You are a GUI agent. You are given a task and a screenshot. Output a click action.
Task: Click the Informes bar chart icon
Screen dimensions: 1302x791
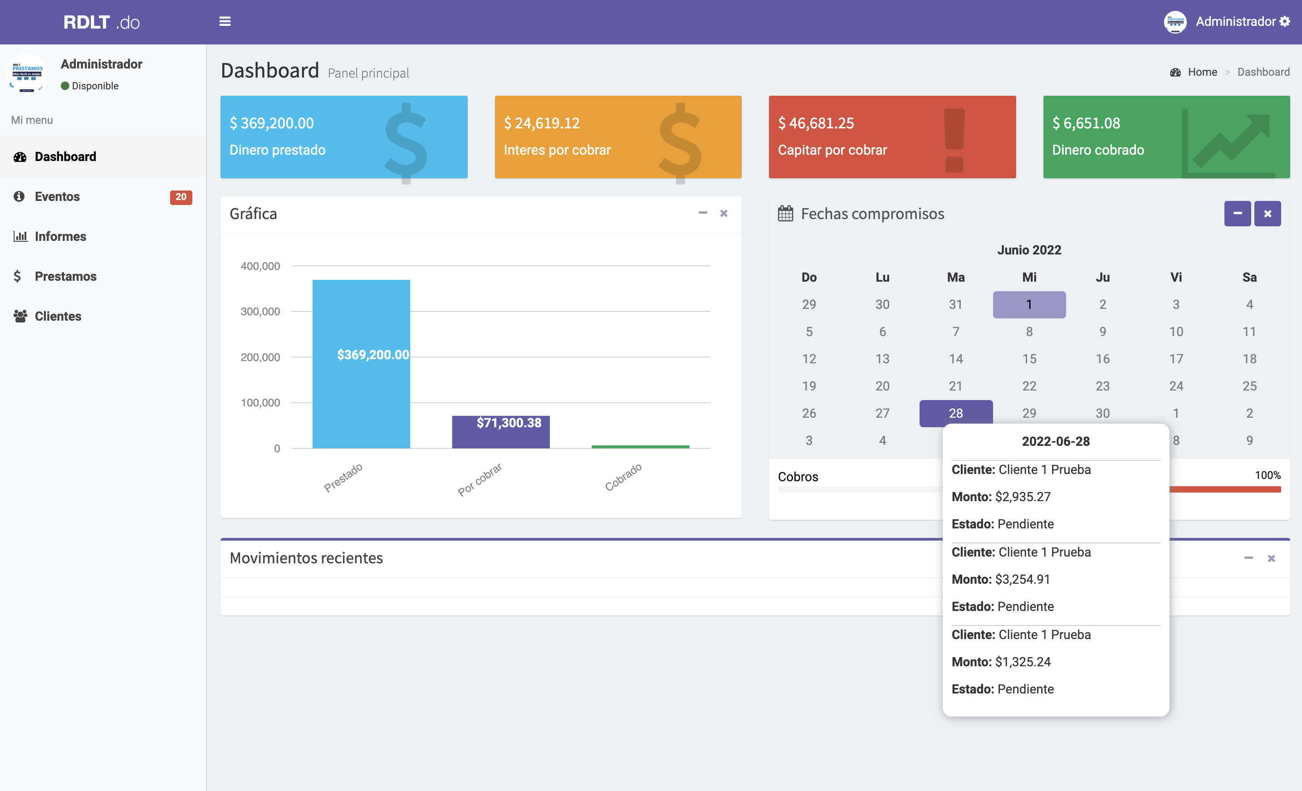click(20, 236)
